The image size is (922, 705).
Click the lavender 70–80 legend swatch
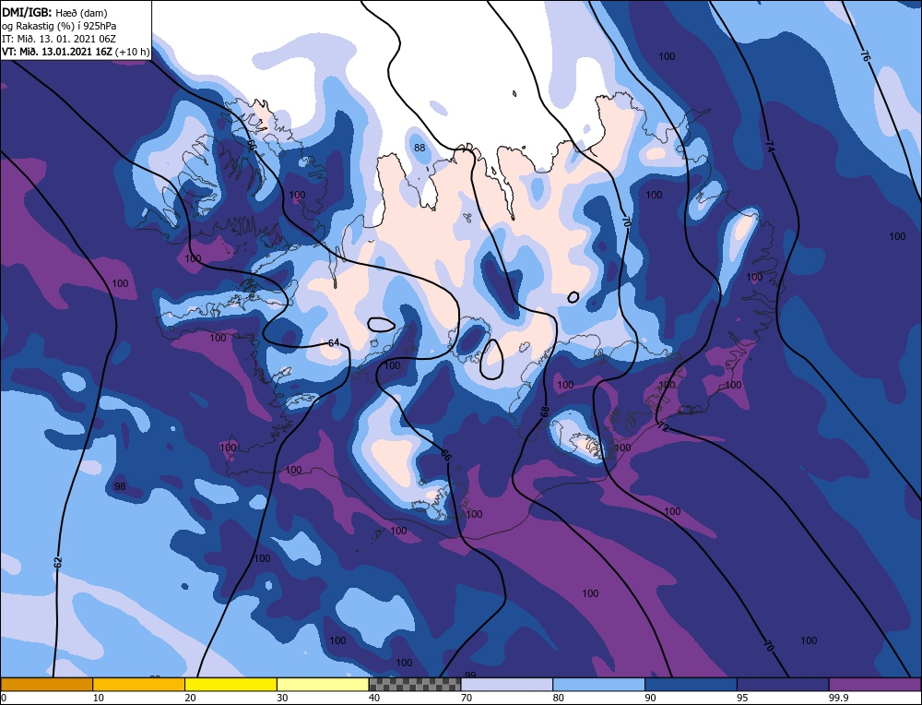(x=507, y=684)
